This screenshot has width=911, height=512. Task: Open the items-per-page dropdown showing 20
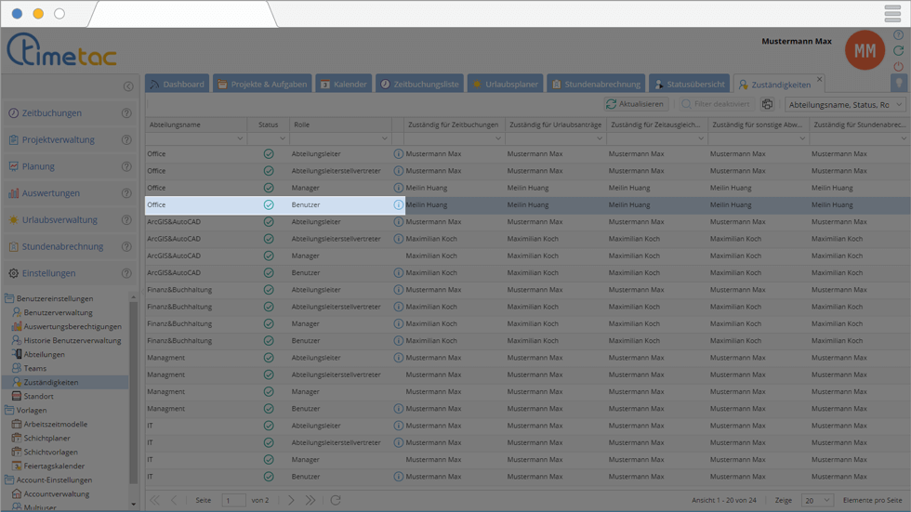click(x=817, y=500)
